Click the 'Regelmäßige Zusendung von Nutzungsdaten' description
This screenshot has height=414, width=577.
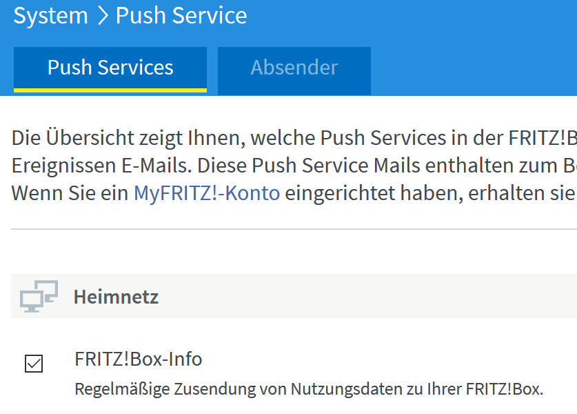309,389
